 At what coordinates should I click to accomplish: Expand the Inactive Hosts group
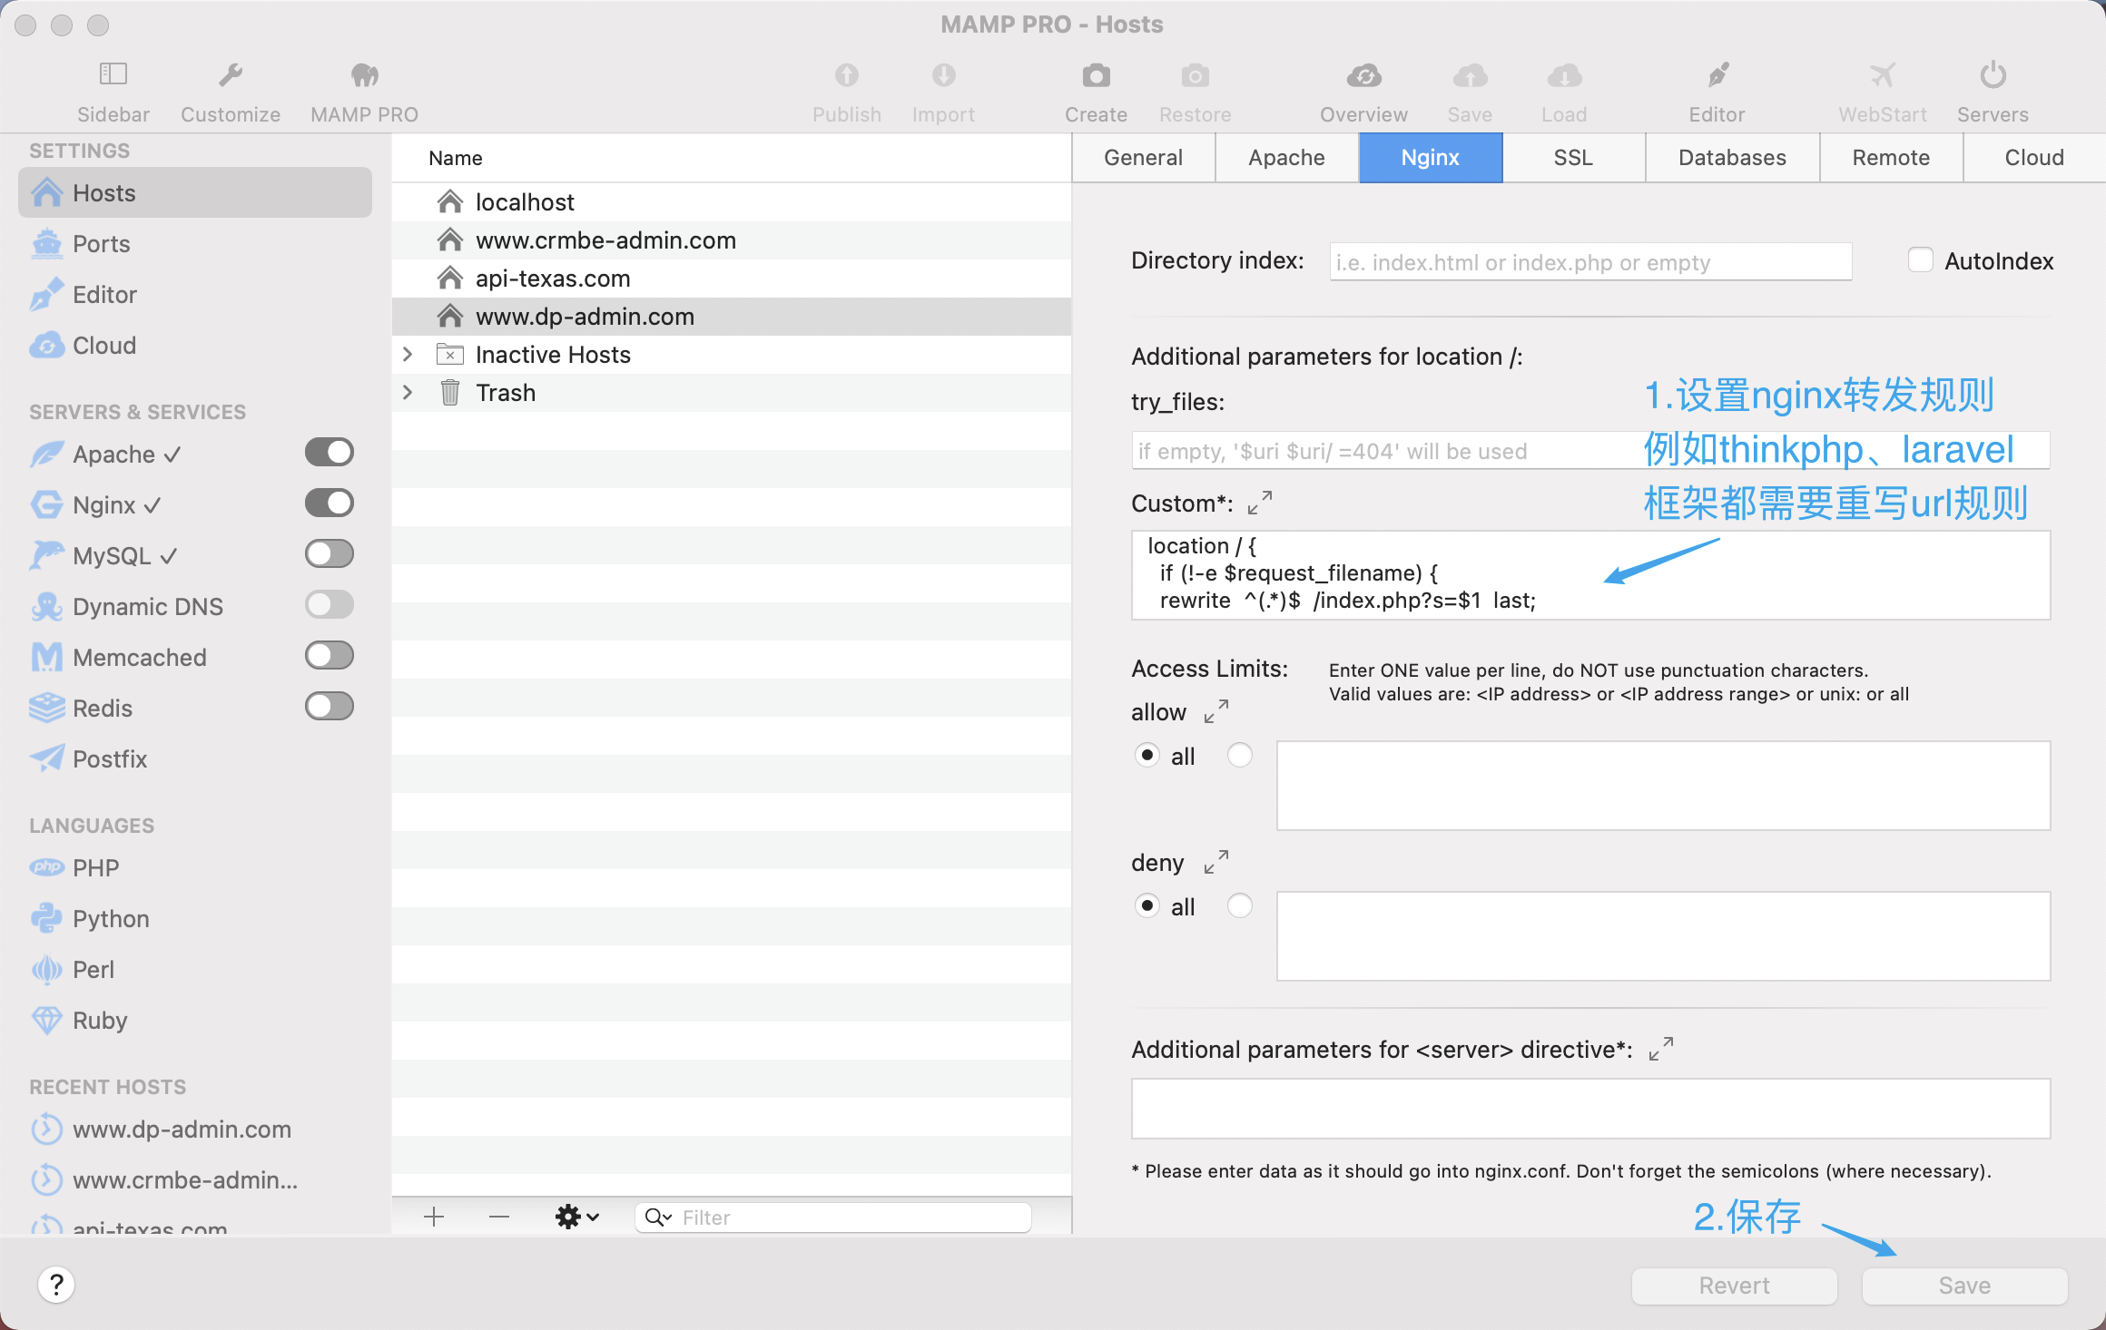click(x=408, y=355)
